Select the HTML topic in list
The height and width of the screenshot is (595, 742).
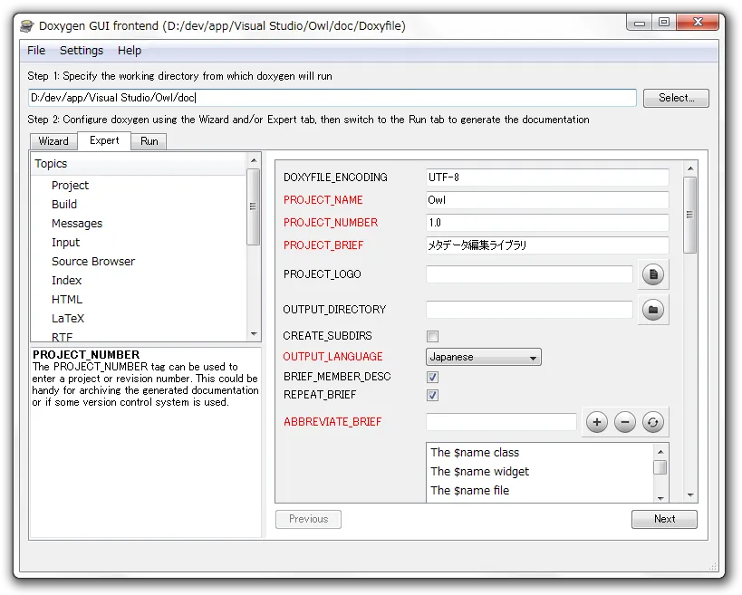[67, 300]
